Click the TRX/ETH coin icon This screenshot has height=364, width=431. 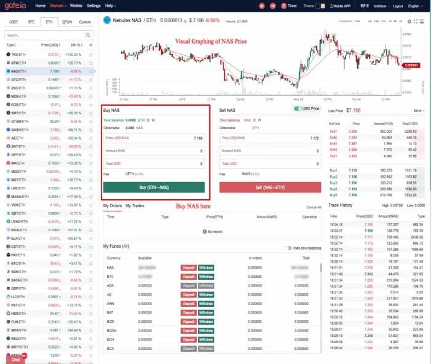pyautogui.click(x=8, y=54)
